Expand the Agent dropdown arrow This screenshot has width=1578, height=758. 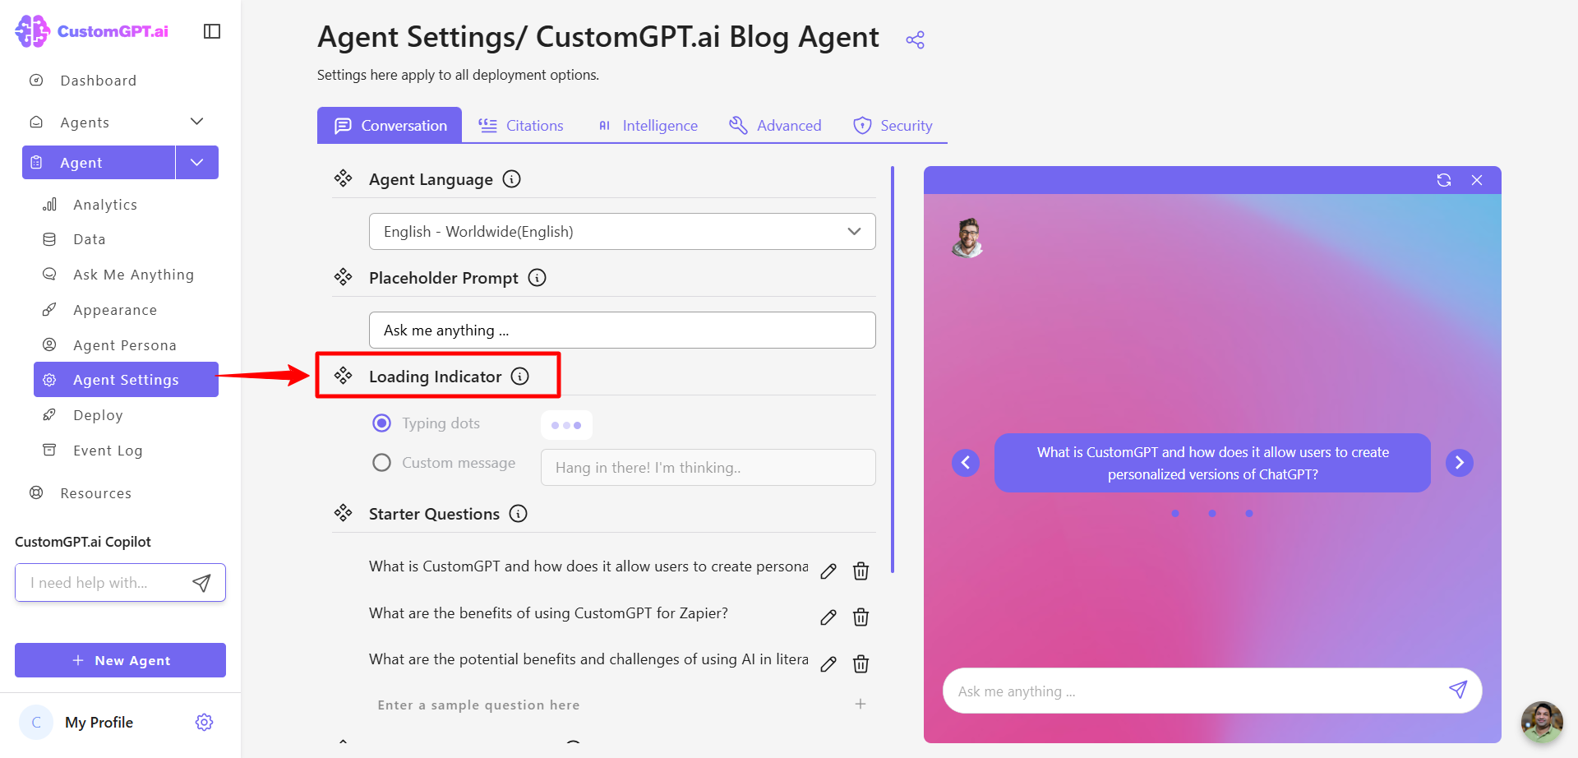pyautogui.click(x=197, y=163)
